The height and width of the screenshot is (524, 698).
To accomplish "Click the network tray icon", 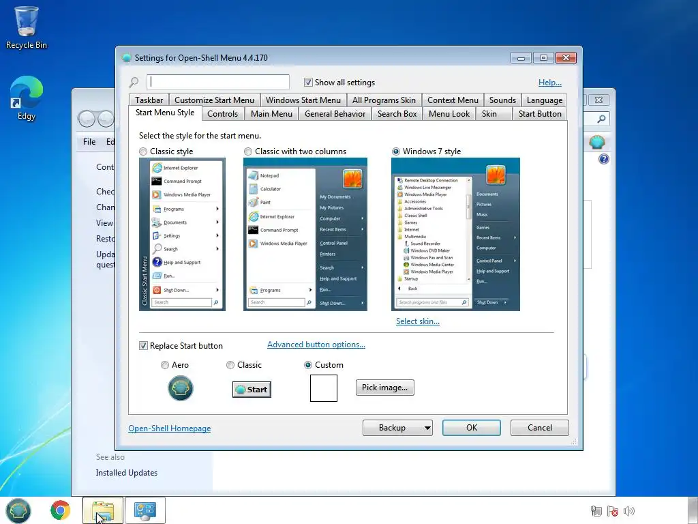I will [596, 511].
